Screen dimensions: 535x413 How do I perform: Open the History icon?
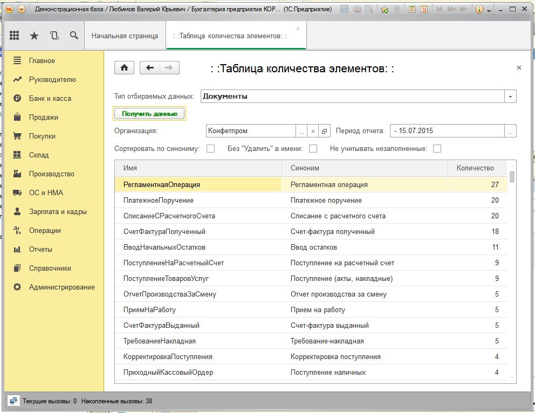click(54, 36)
